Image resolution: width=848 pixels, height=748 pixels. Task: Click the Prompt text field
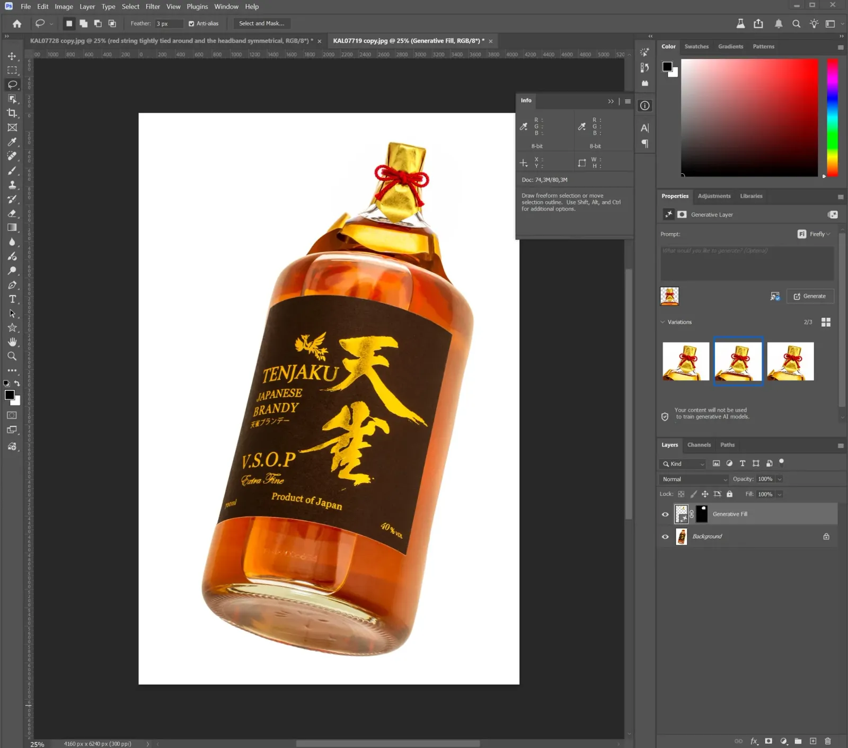pyautogui.click(x=747, y=263)
